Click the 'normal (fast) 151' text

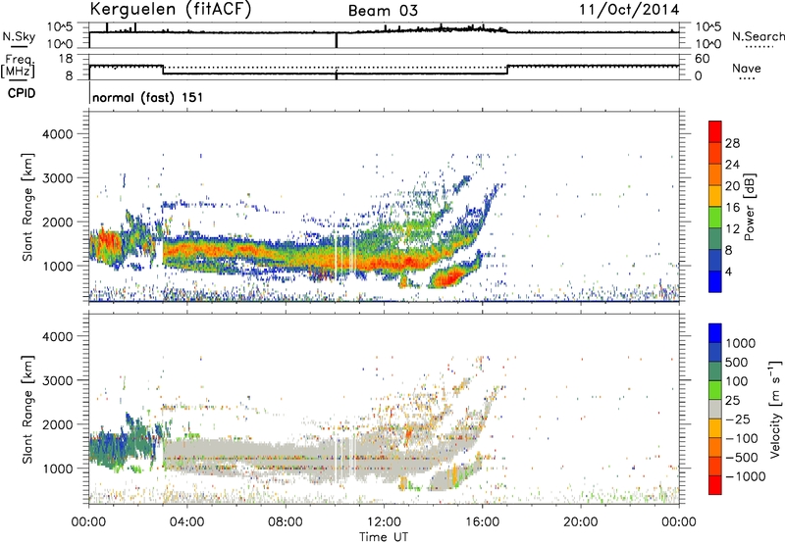(148, 97)
